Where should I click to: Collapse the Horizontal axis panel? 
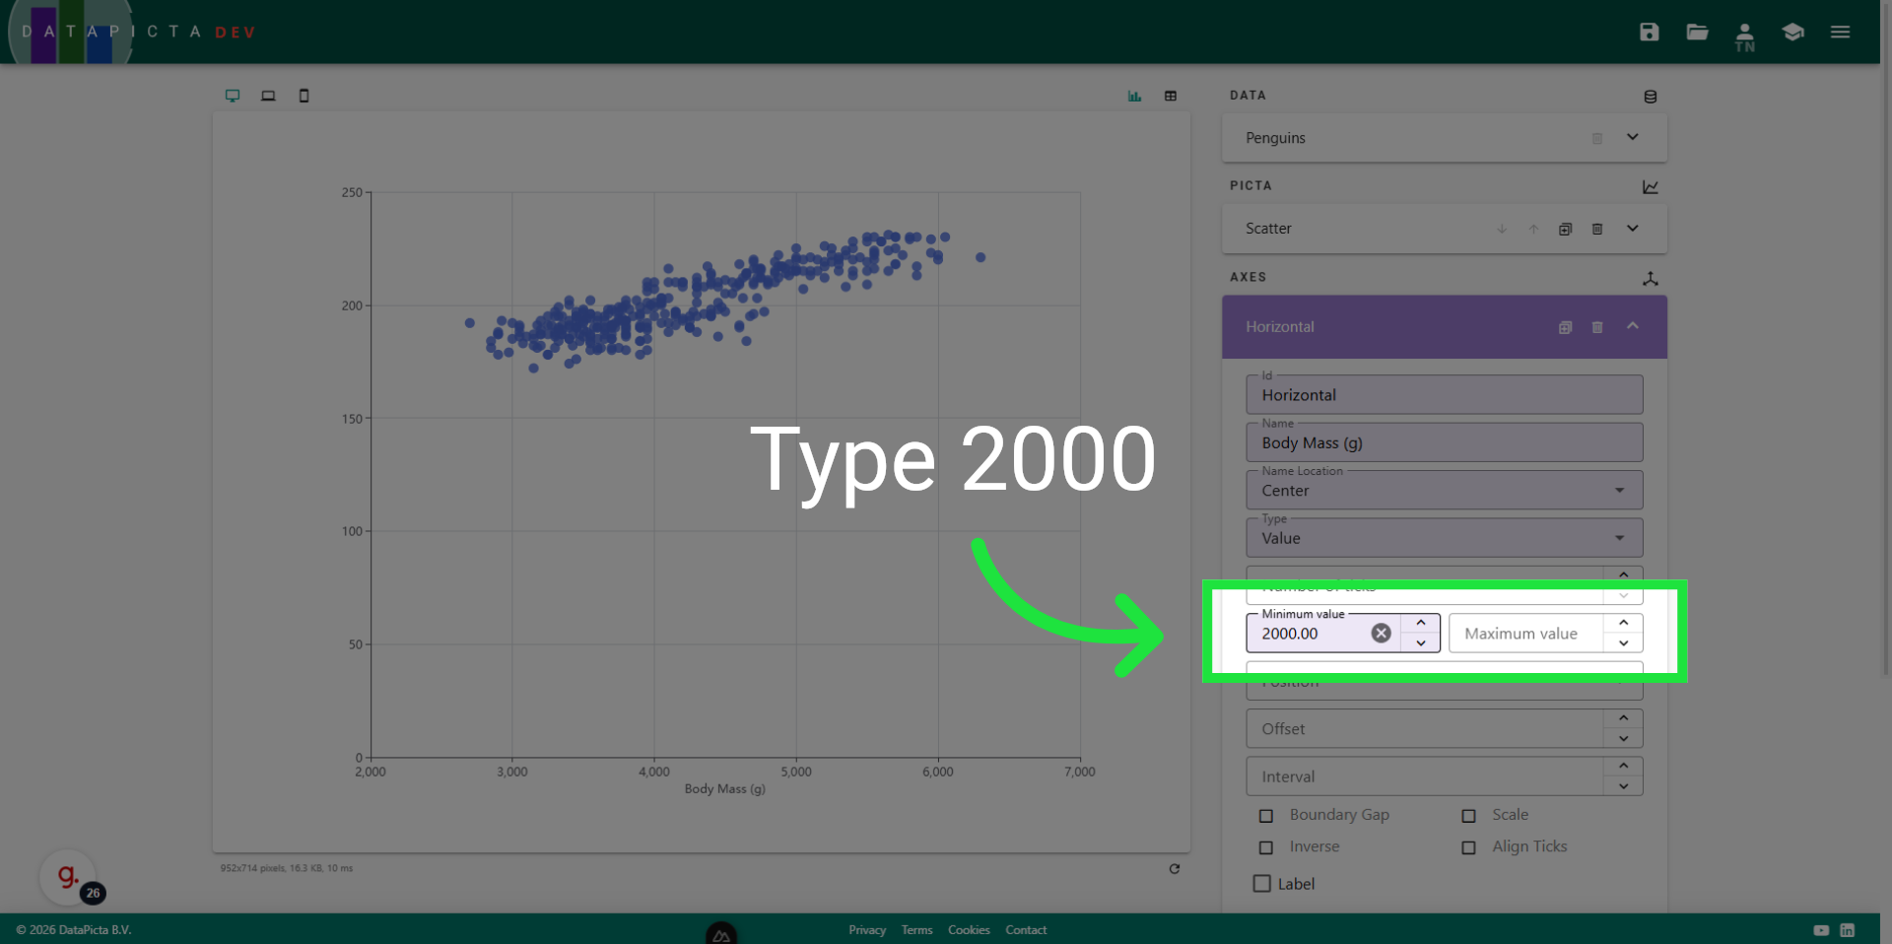click(x=1634, y=326)
